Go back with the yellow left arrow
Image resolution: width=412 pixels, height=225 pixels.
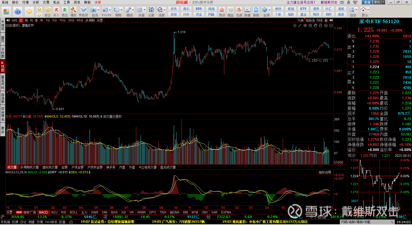click(x=29, y=12)
